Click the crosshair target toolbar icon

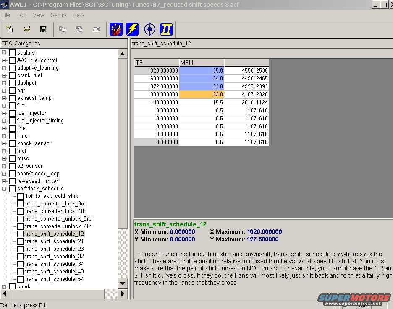click(149, 29)
